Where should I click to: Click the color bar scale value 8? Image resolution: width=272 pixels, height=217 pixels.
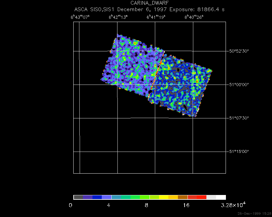(147, 206)
